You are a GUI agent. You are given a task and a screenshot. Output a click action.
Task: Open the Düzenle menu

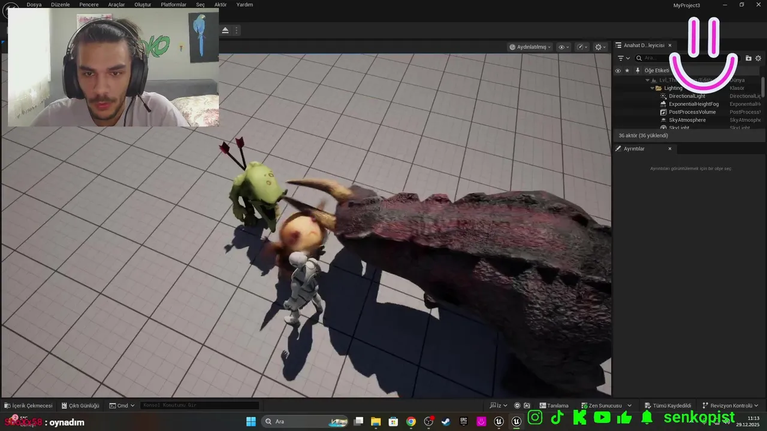click(x=61, y=5)
